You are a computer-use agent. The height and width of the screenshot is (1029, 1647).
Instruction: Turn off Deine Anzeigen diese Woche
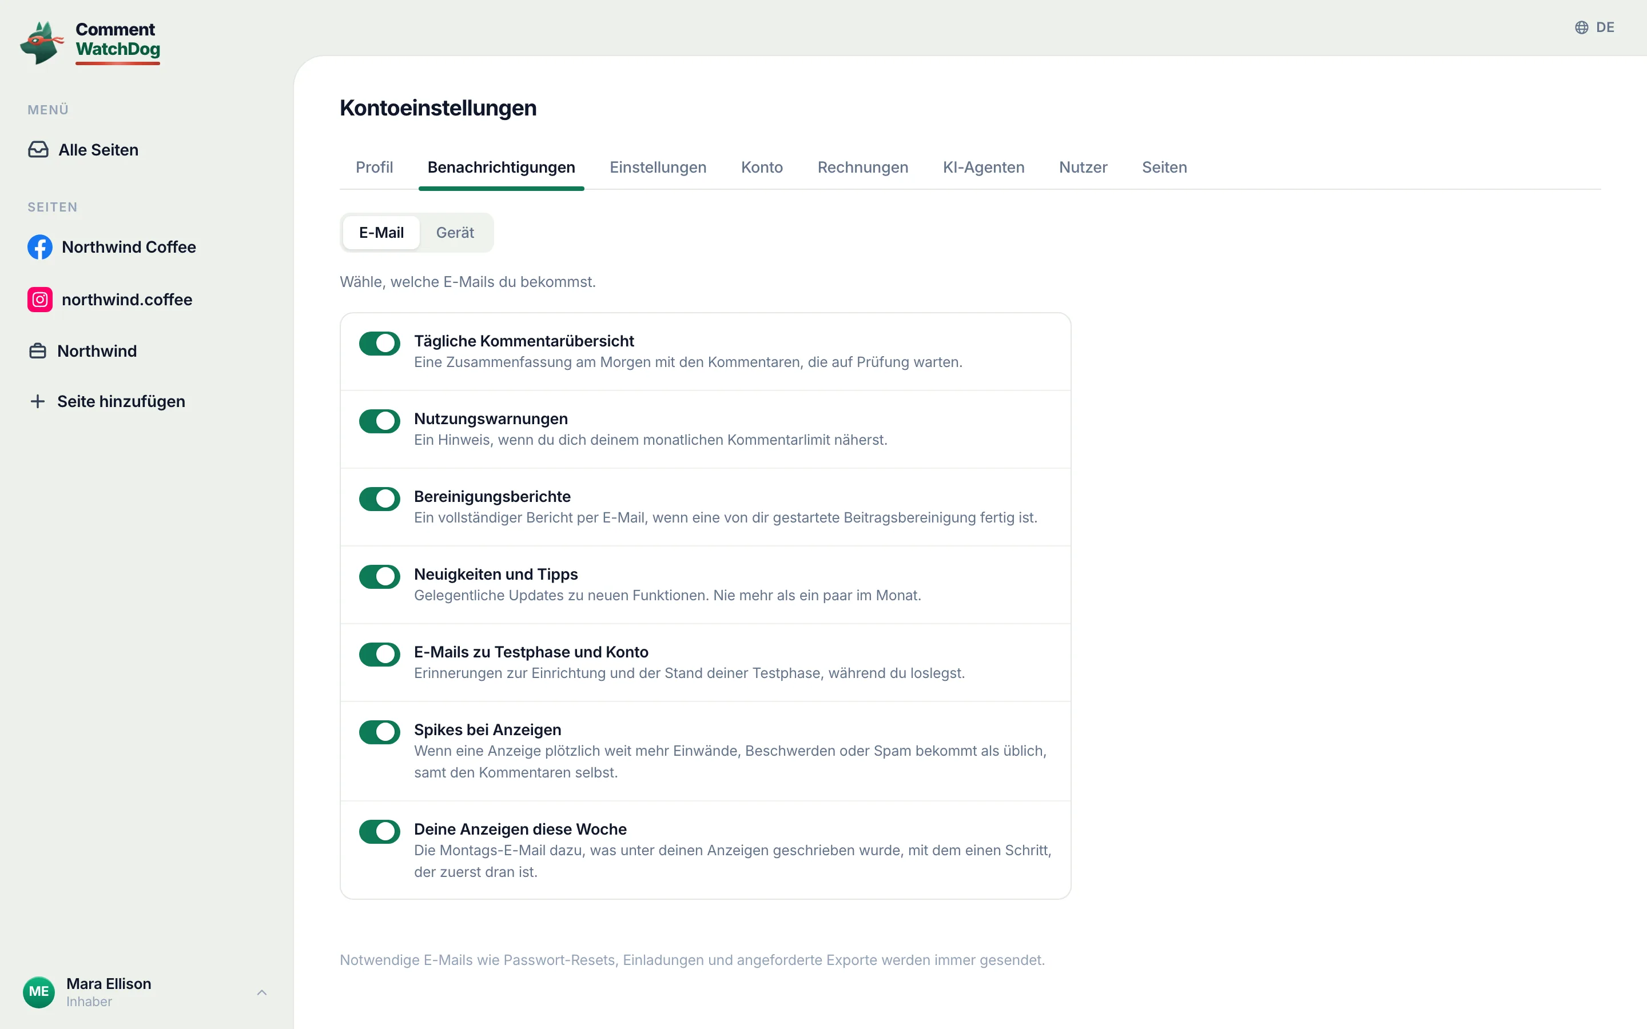(380, 832)
